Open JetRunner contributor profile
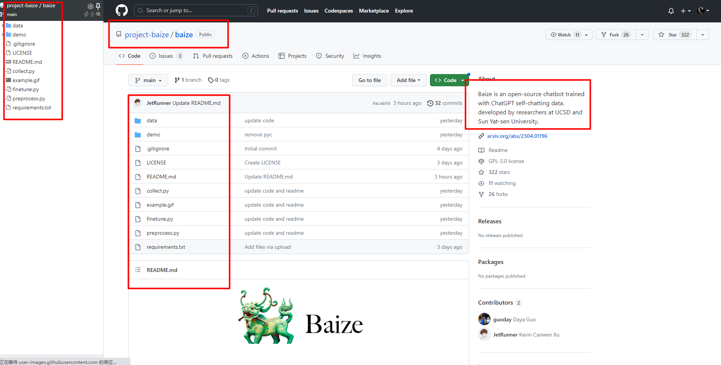This screenshot has width=721, height=365. click(505, 335)
